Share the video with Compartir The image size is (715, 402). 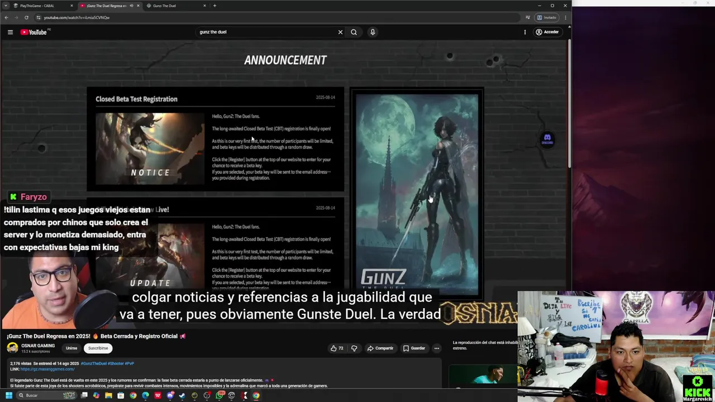(x=380, y=348)
